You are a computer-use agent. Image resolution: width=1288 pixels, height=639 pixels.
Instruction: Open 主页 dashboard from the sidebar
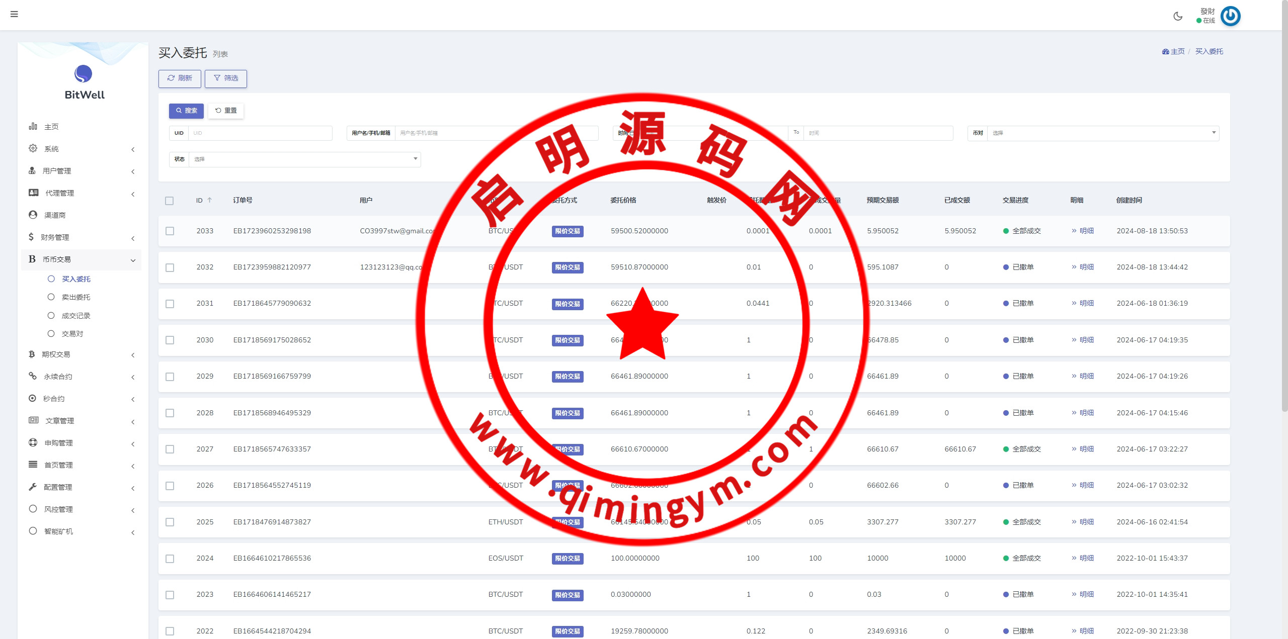pos(51,127)
